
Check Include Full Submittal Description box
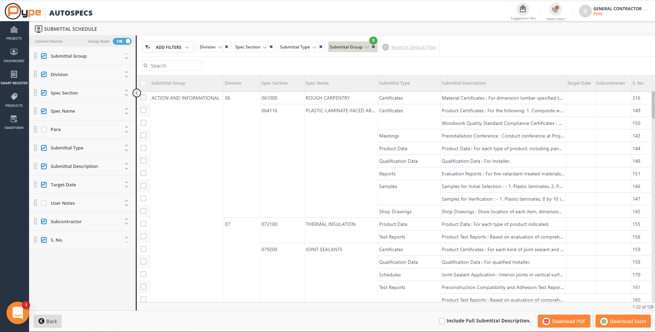point(442,321)
